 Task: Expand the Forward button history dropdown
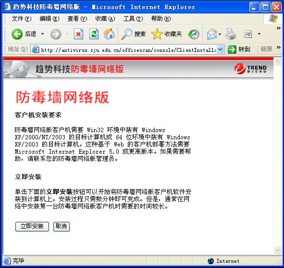(67, 34)
